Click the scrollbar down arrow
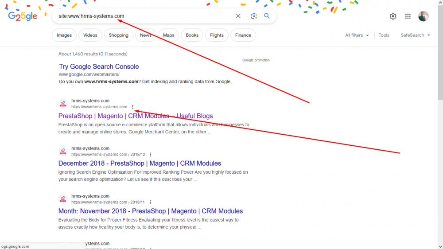This screenshot has height=249, width=443. point(440,246)
